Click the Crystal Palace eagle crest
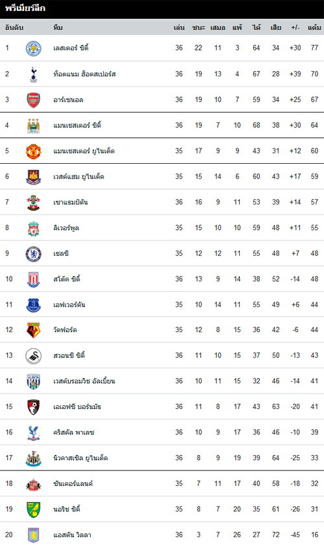Image resolution: width=324 pixels, height=545 pixels. pyautogui.click(x=34, y=433)
